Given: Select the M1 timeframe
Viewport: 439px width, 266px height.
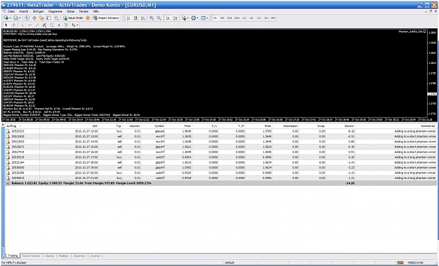Looking at the screenshot, I should [x=215, y=18].
